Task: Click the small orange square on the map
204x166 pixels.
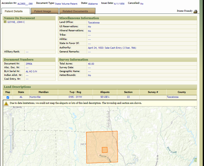Action: click(105, 150)
